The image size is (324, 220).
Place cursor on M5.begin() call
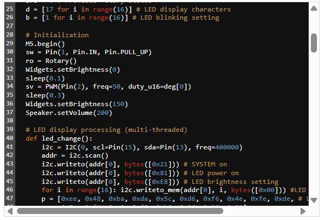(x=45, y=44)
